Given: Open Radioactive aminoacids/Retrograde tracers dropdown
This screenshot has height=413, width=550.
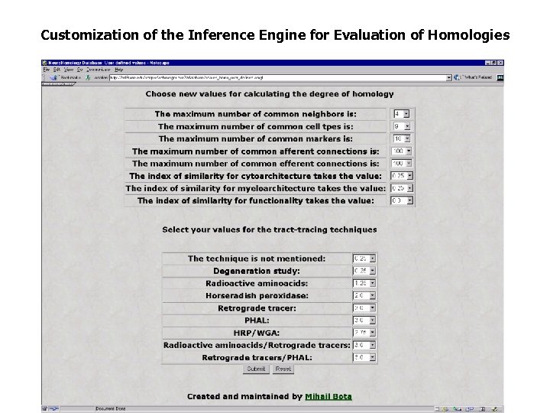Looking at the screenshot, I should (364, 345).
